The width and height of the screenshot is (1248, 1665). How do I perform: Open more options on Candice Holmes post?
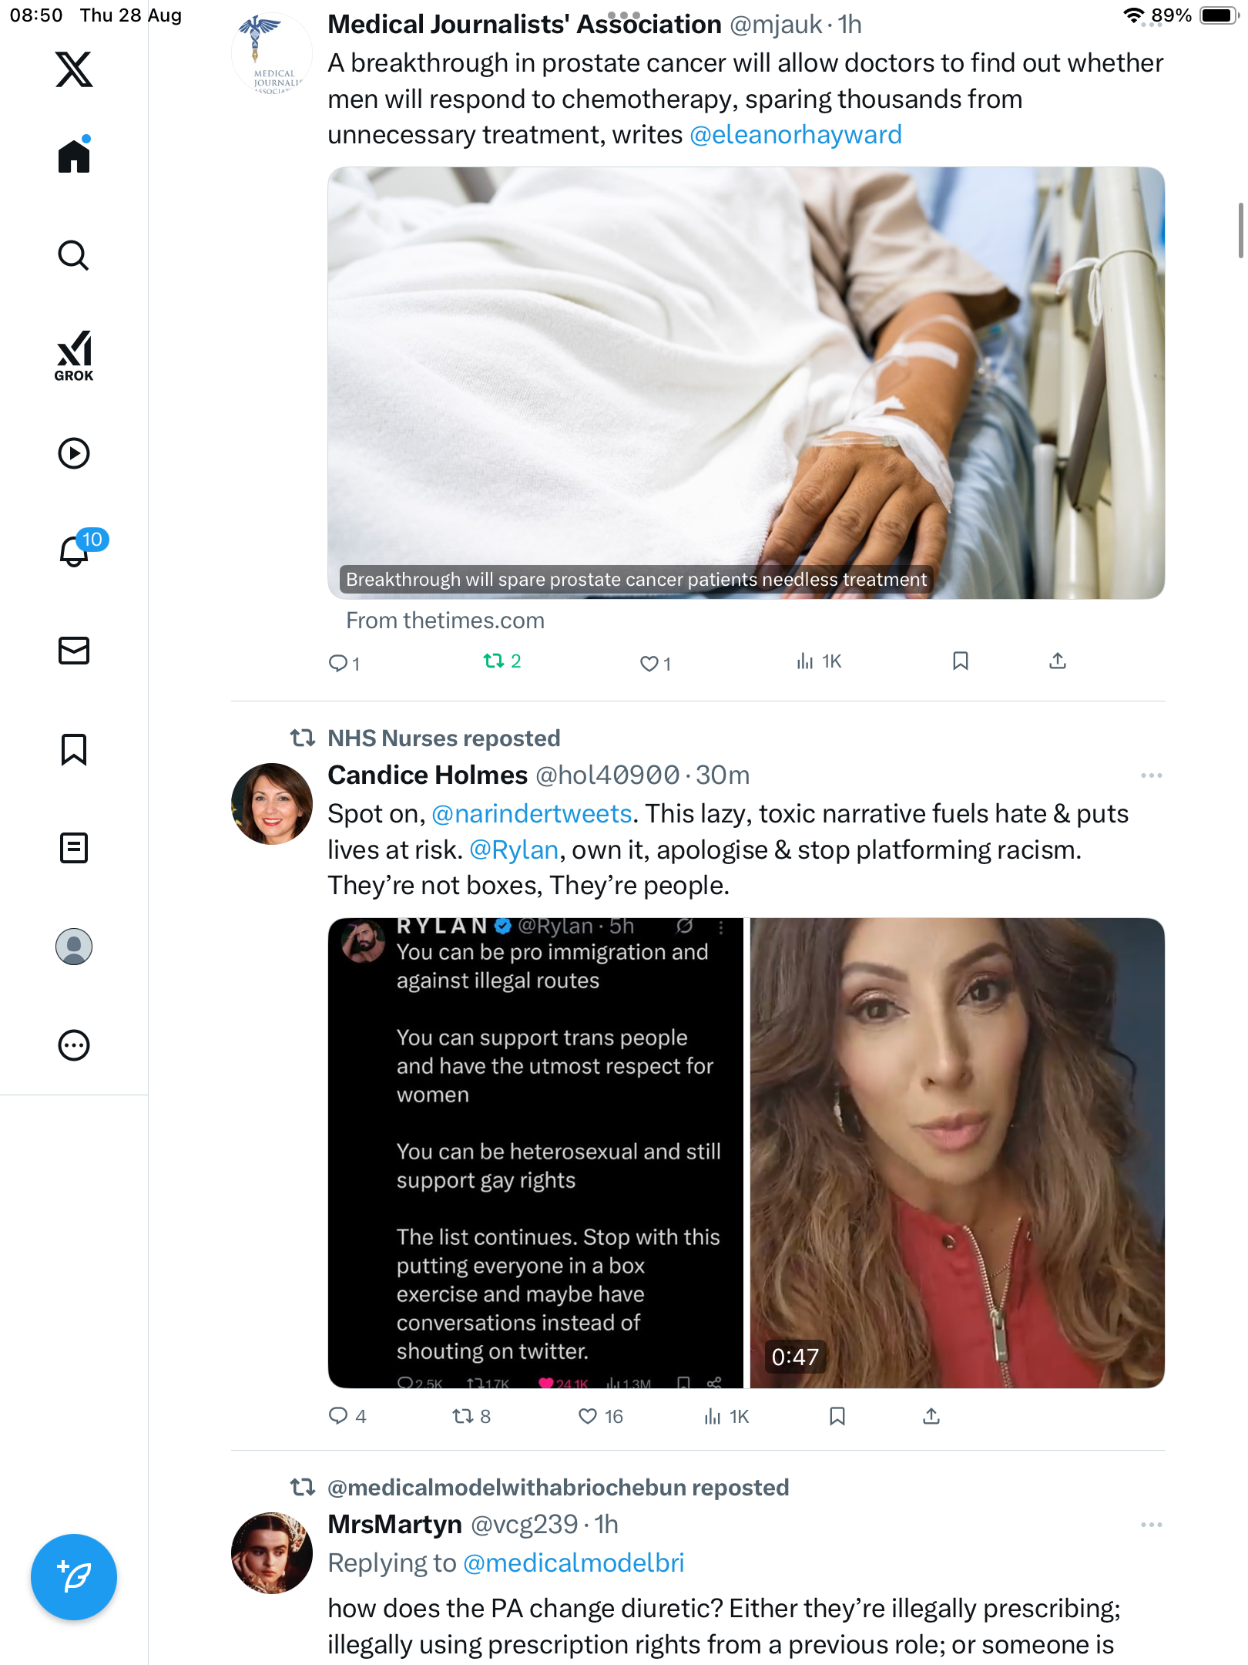(1151, 775)
